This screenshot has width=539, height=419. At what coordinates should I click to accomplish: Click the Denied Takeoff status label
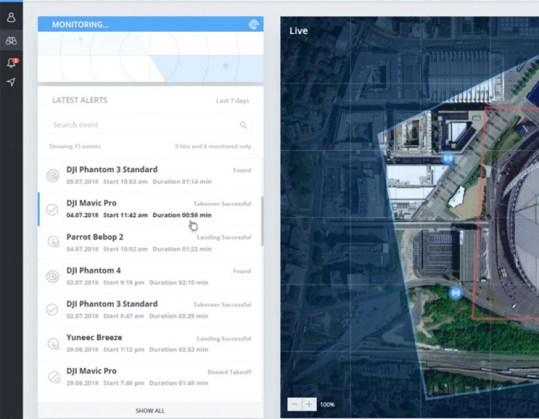[229, 372]
